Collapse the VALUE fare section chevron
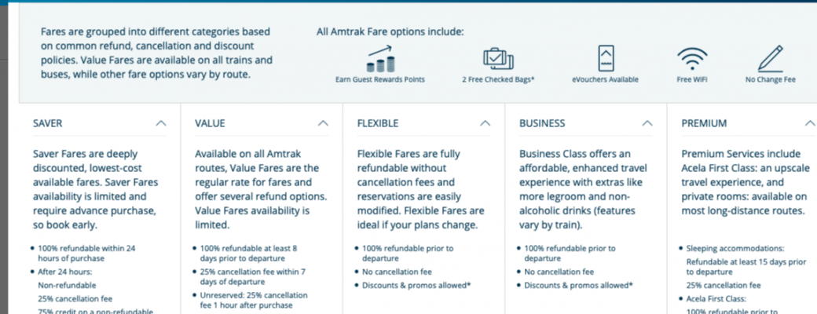The width and height of the screenshot is (817, 314). [x=323, y=123]
